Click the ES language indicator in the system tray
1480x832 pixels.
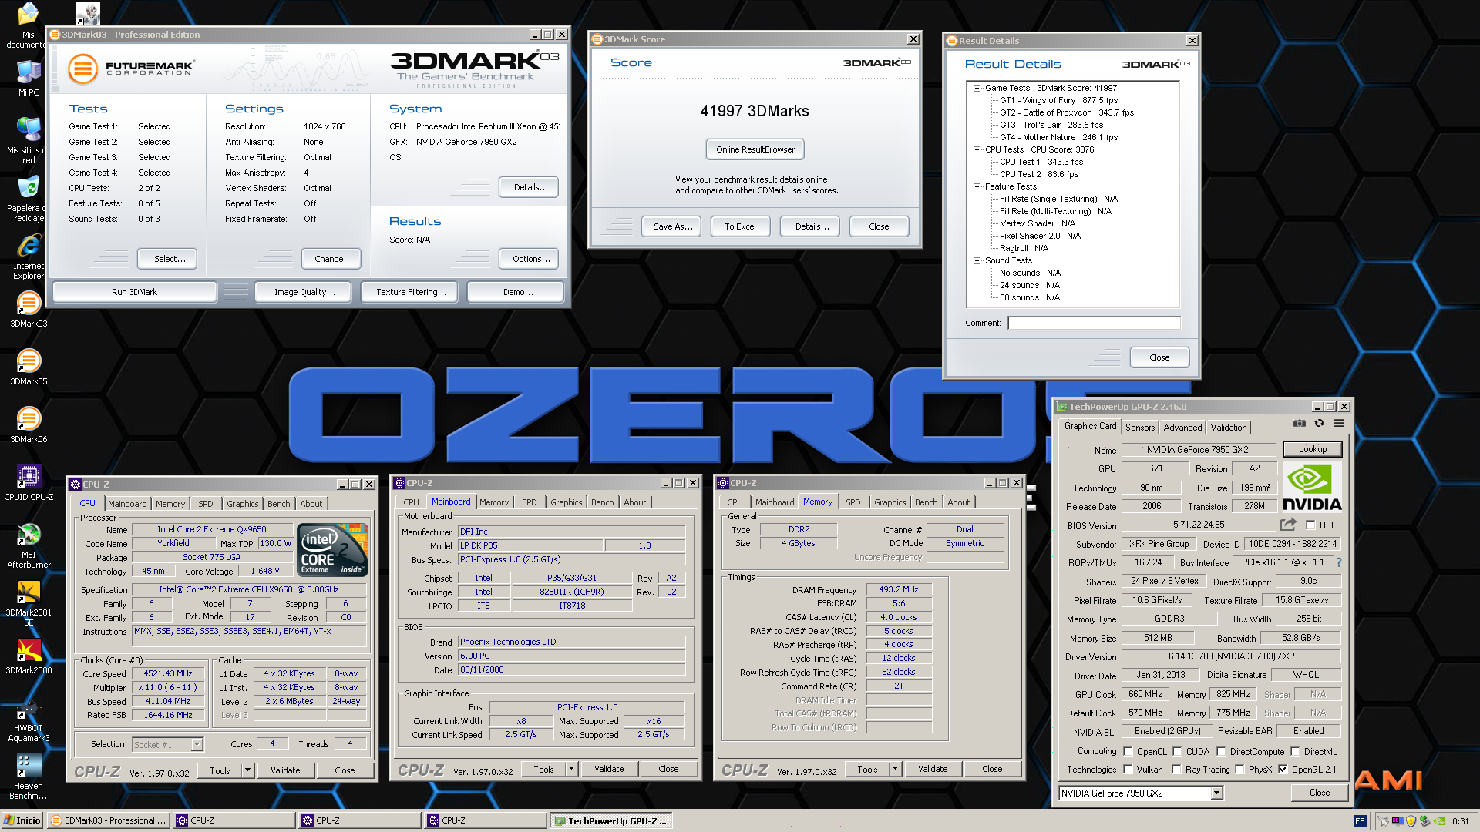[1360, 821]
